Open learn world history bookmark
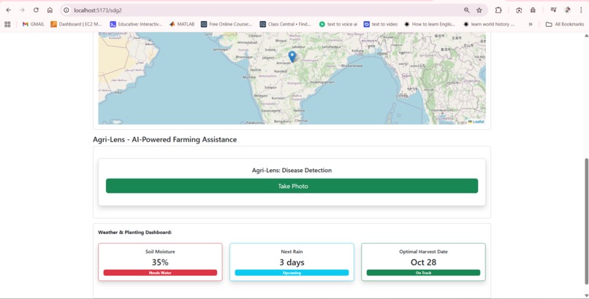589x299 pixels. click(489, 24)
